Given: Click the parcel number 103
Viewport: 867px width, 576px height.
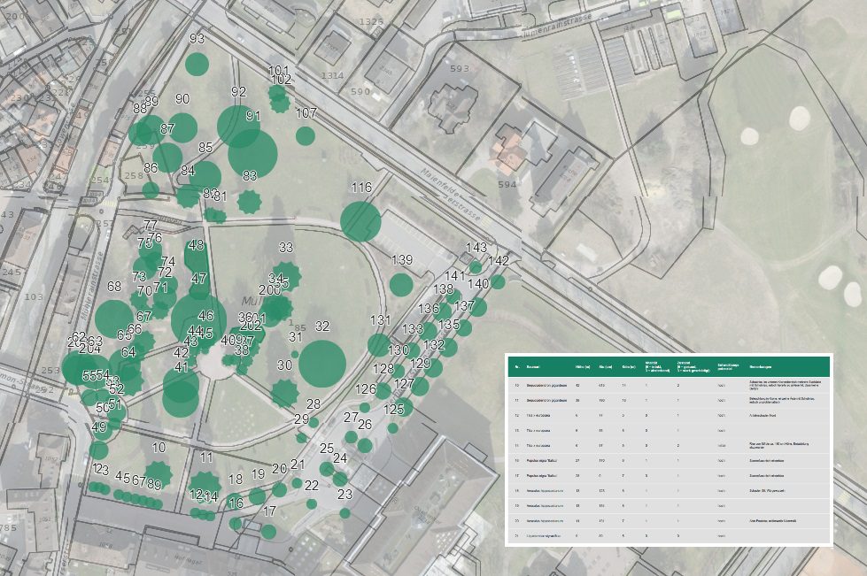Looking at the screenshot, I should click(34, 296).
